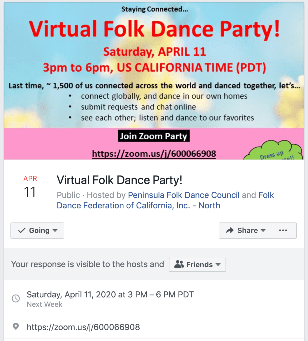
Task: Click the clock icon beside event date
Action: (16, 298)
